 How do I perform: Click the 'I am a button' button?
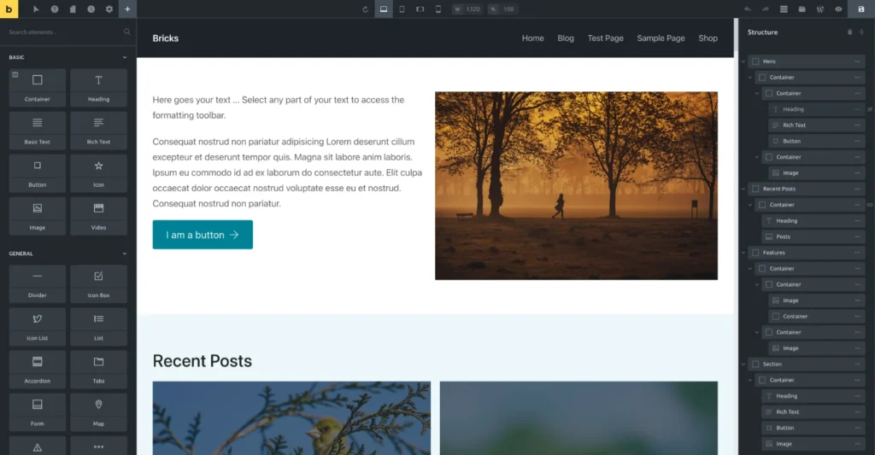point(203,235)
